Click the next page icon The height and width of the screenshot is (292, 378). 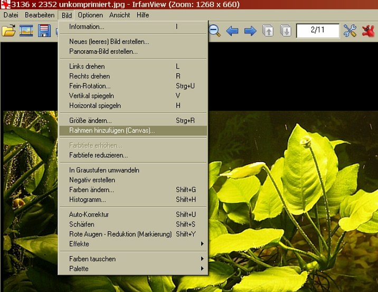286,31
